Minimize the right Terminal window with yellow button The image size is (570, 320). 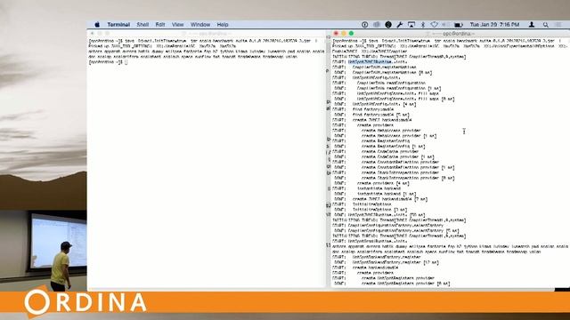[x=344, y=34]
